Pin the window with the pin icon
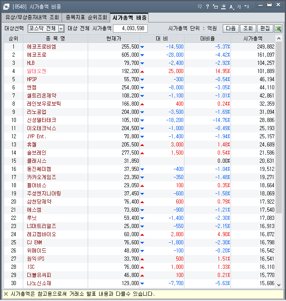286x301 pixels. [x=223, y=7]
